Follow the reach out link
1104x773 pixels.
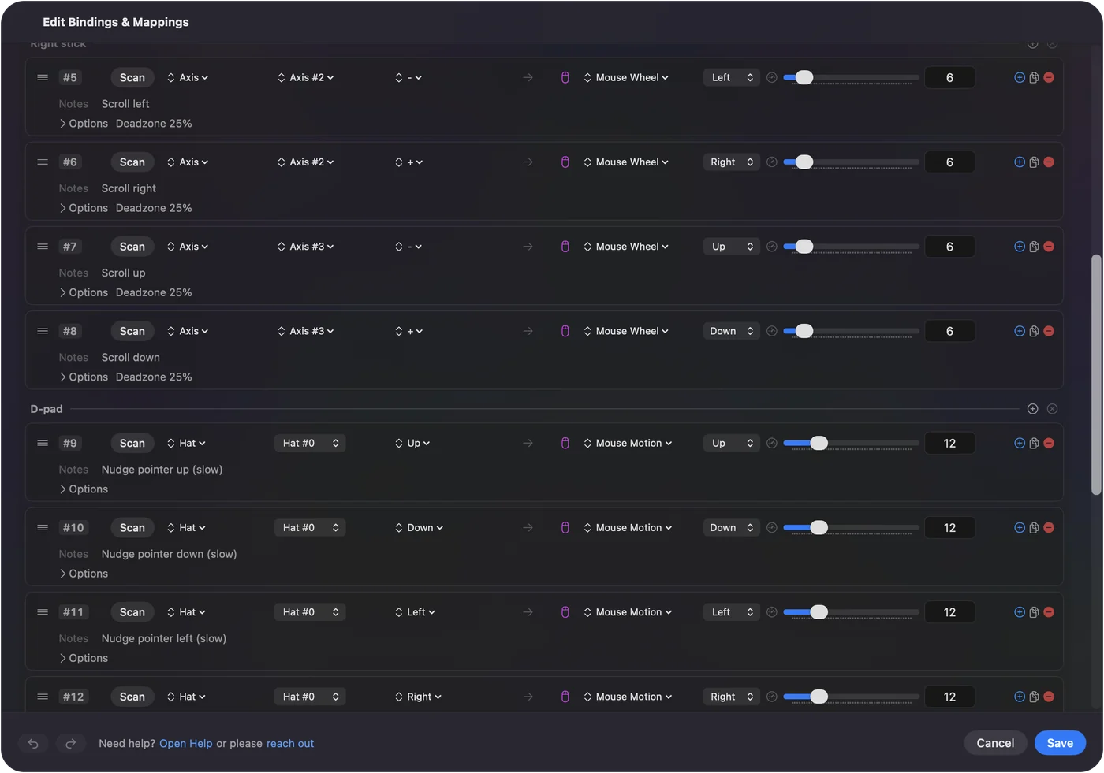[290, 743]
